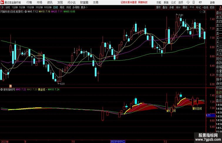Click the 证券交易未登录 login link
222x143 pixels.
(x=129, y=2)
